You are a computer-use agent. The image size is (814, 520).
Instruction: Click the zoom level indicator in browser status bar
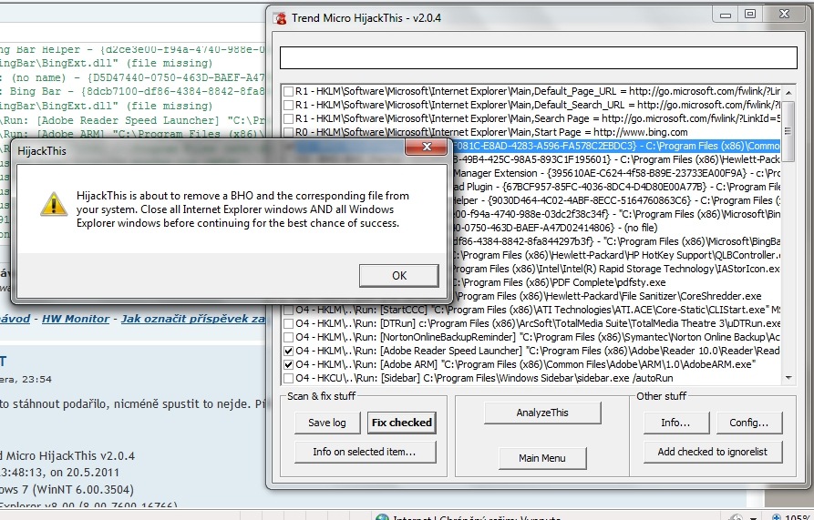tap(790, 517)
